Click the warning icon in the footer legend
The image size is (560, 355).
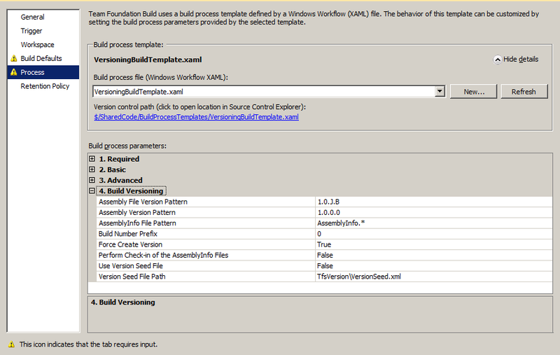coord(12,344)
